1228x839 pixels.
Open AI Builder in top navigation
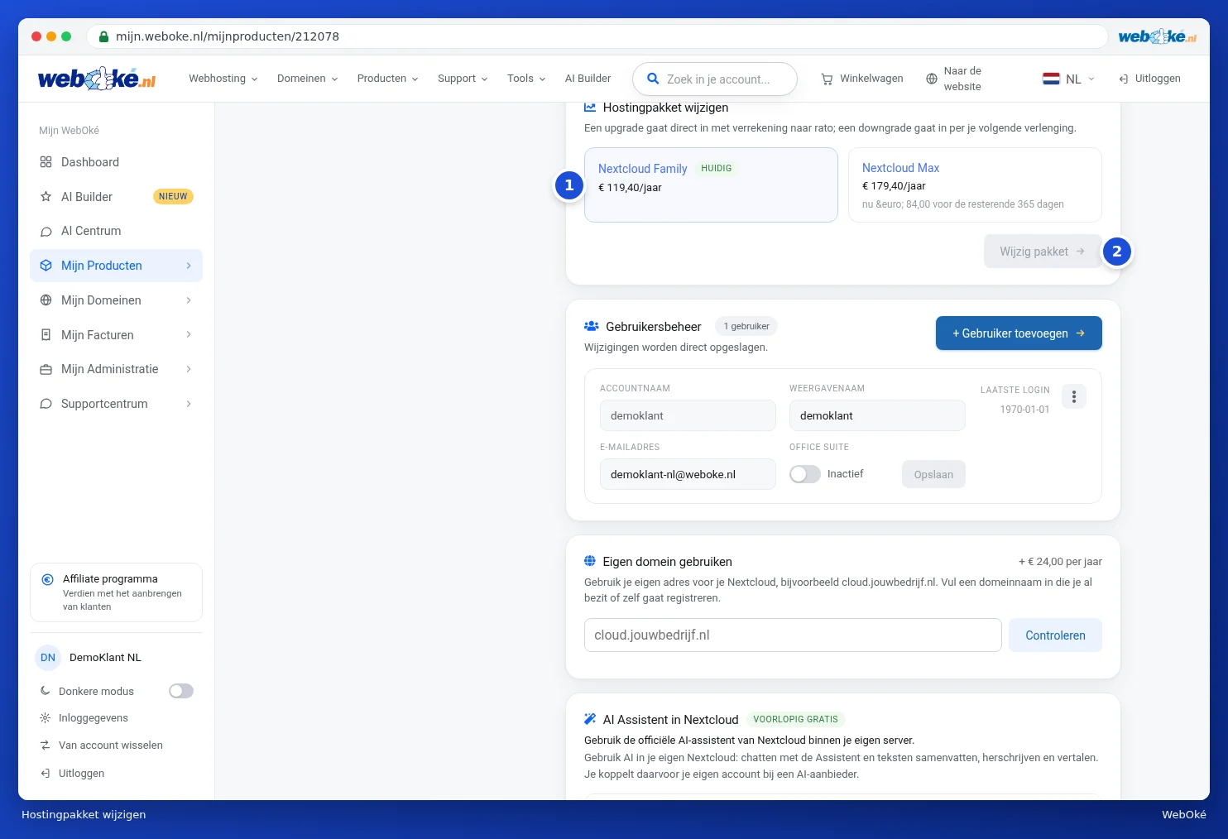point(588,79)
